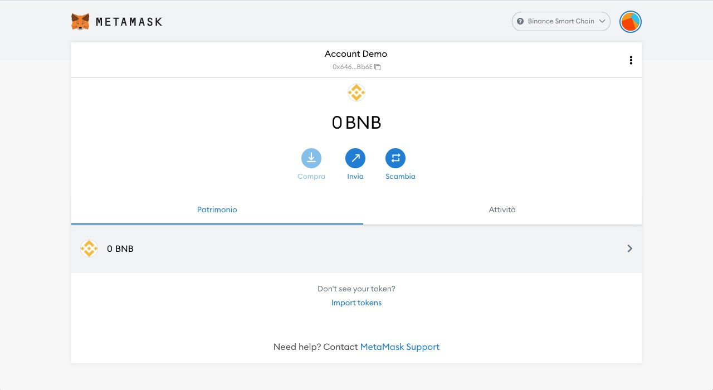This screenshot has height=390, width=713.
Task: Click the Invia send arrow button
Action: (355, 158)
